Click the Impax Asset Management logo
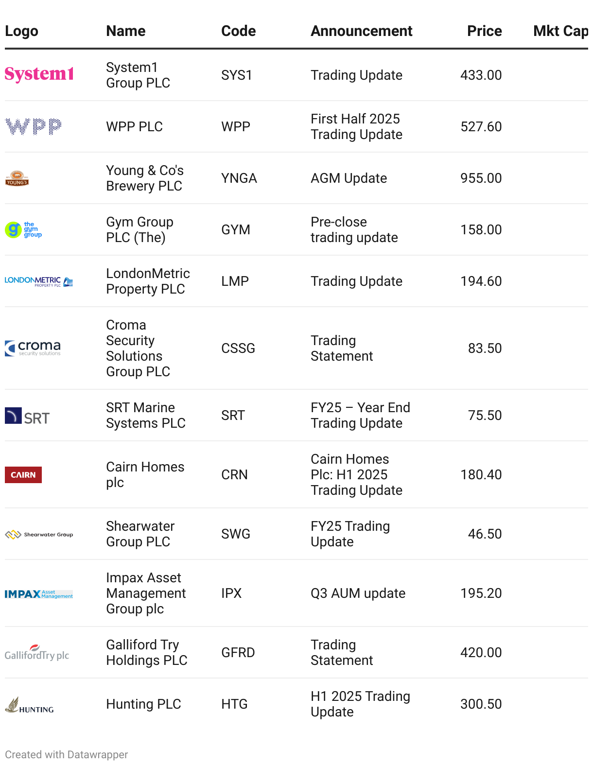This screenshot has height=766, width=593. [x=39, y=594]
